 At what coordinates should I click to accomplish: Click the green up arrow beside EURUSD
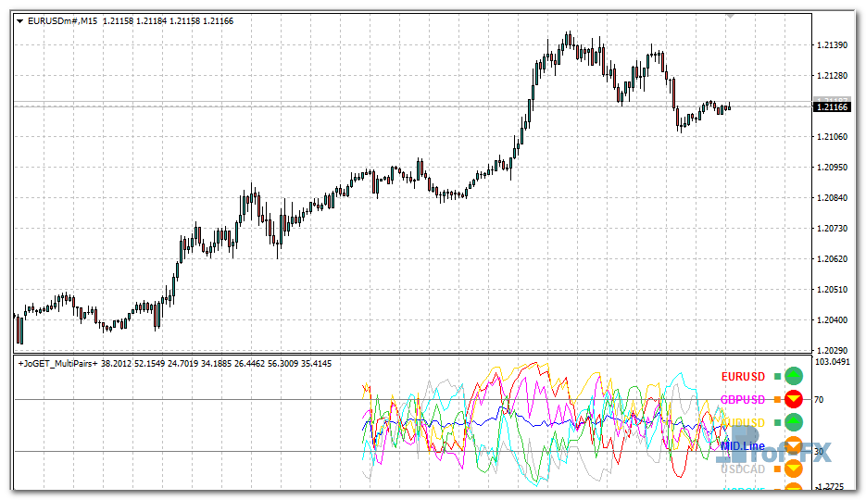tap(793, 376)
